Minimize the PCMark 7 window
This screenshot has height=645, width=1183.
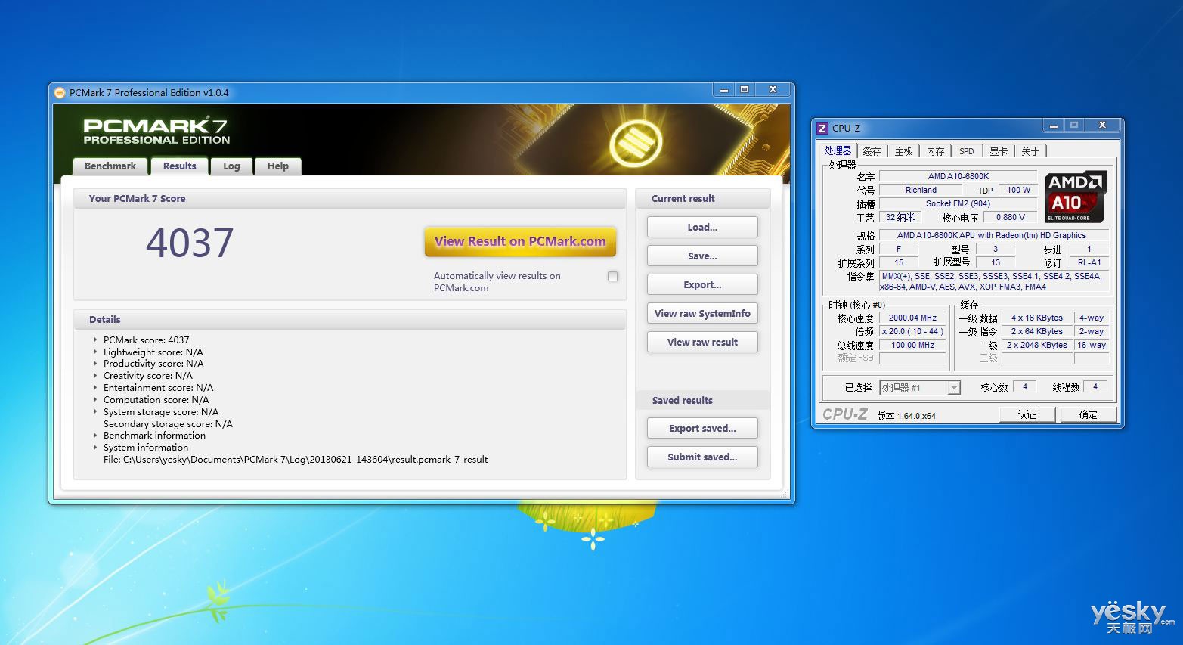coord(723,90)
